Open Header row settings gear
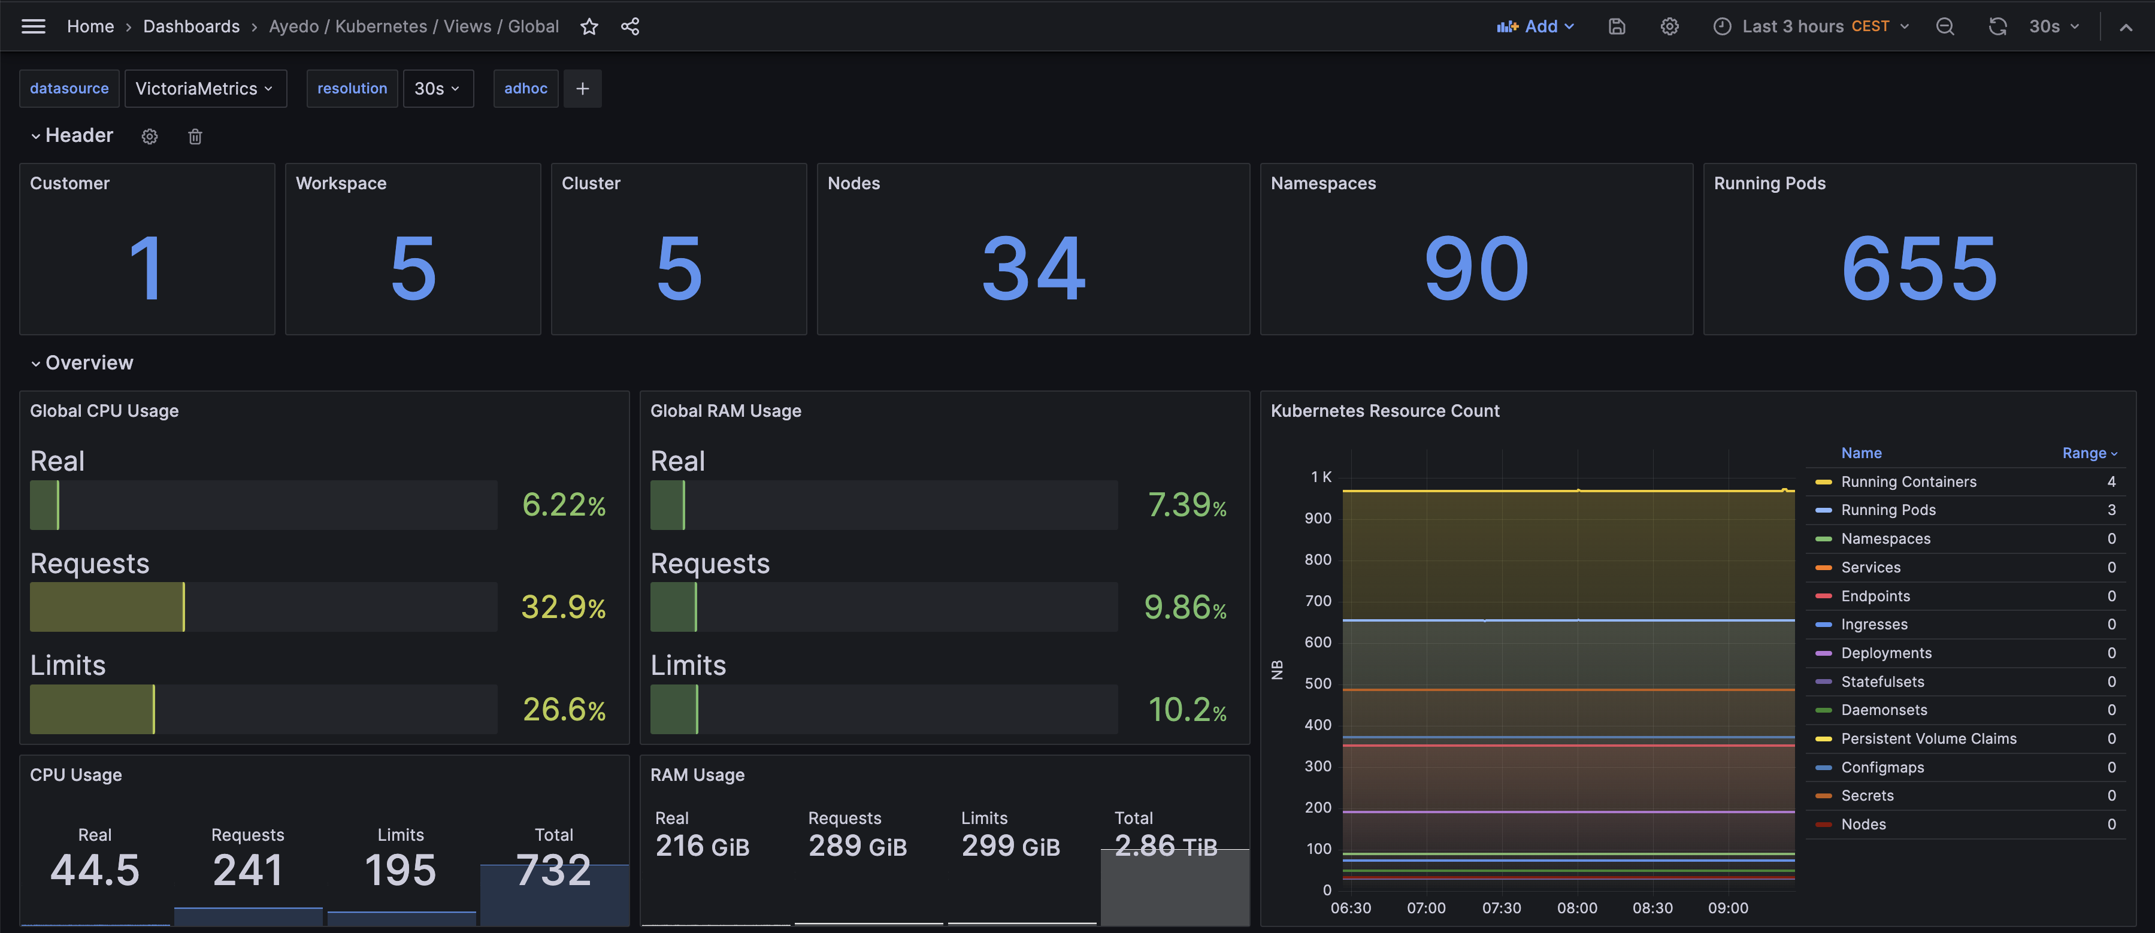Image resolution: width=2155 pixels, height=933 pixels. point(150,137)
